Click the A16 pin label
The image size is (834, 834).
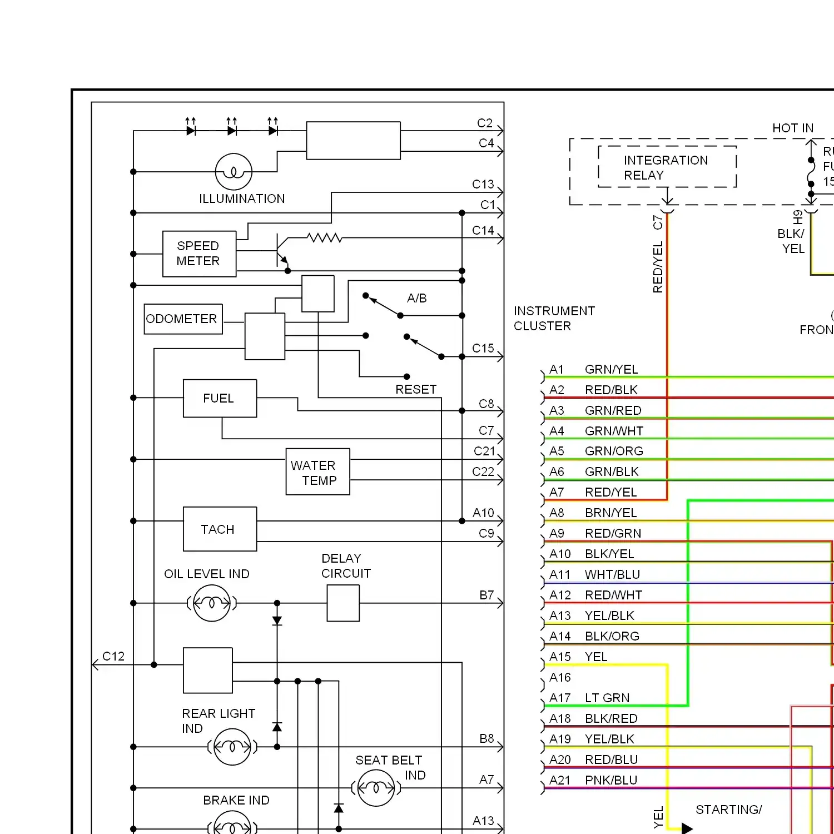(x=560, y=677)
